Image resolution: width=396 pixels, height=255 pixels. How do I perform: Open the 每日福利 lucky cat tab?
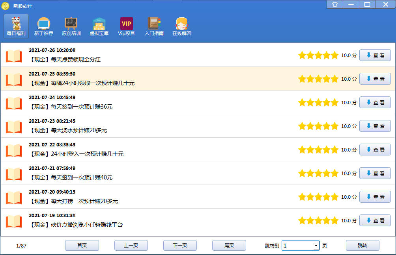16,26
